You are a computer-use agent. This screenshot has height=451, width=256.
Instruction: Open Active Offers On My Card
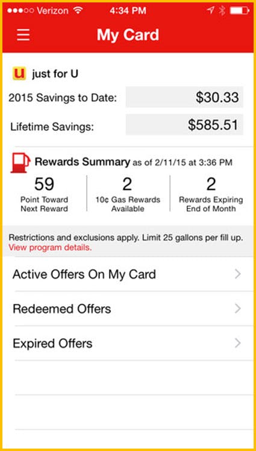pos(128,274)
